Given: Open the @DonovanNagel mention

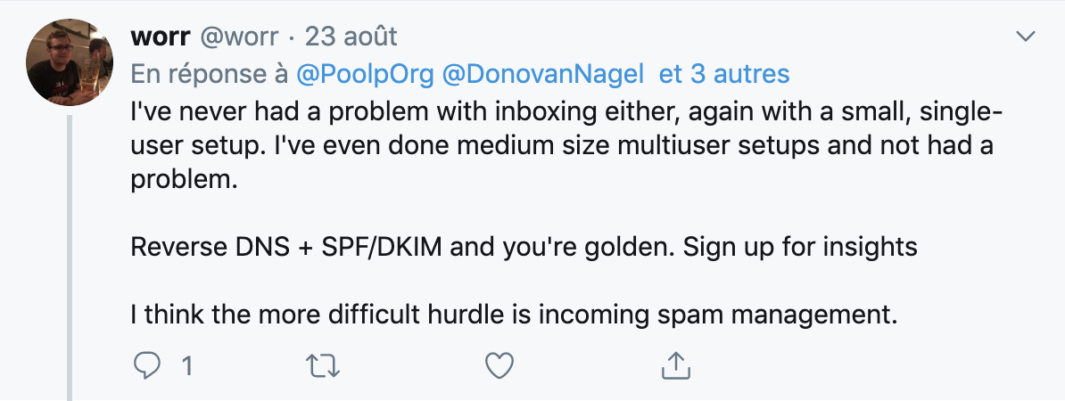Looking at the screenshot, I should pos(542,74).
